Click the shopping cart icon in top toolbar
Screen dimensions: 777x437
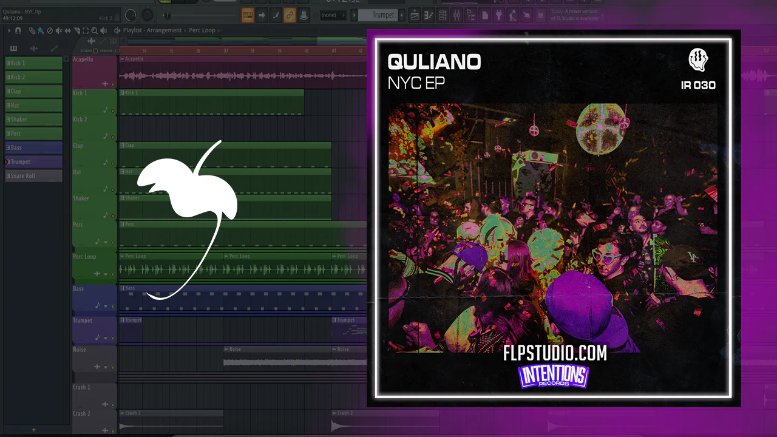pyautogui.click(x=541, y=15)
